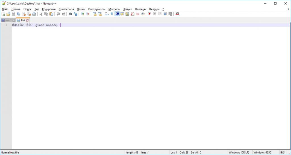This screenshot has width=291, height=155.
Task: Save the recorded macro icon
Action: 171,14
